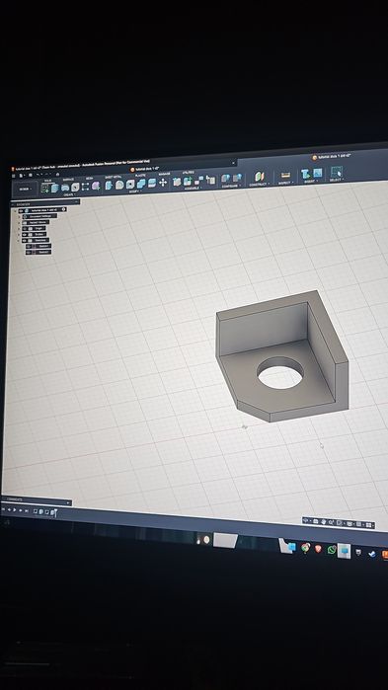
Task: Click the COMMENTS panel header
Action: click(x=37, y=500)
